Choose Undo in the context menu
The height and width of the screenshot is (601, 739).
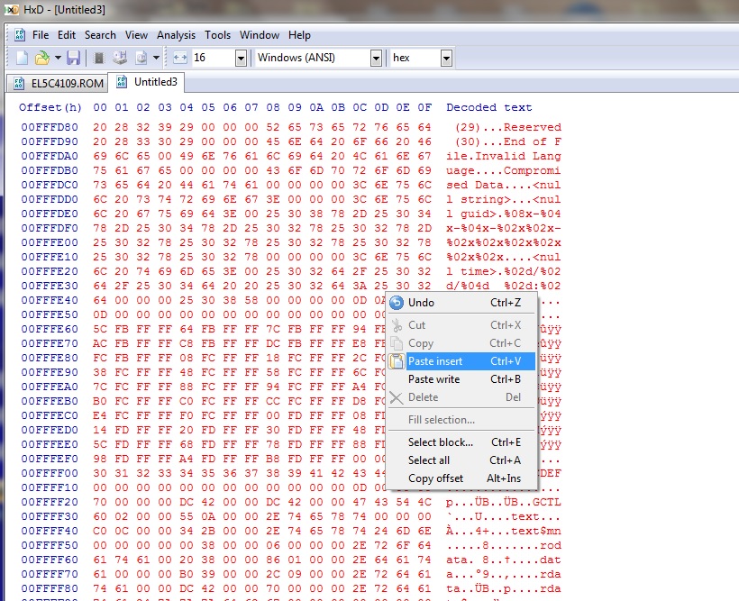461,303
